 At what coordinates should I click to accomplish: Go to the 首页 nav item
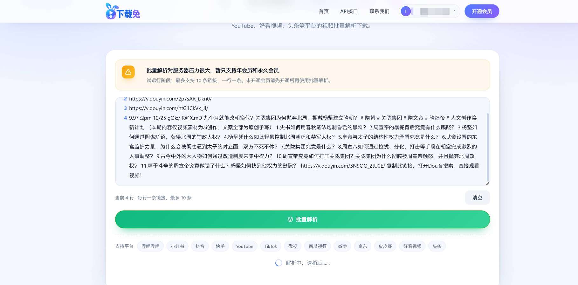tap(324, 11)
